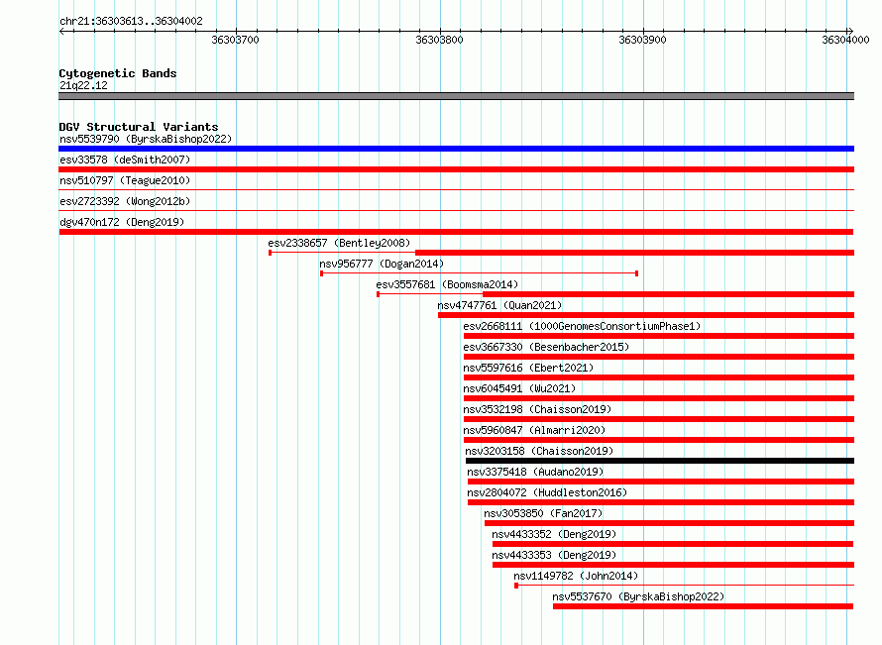882x645 pixels.
Task: Open nsv5597616 (Ebert2021) variant label
Action: (528, 368)
